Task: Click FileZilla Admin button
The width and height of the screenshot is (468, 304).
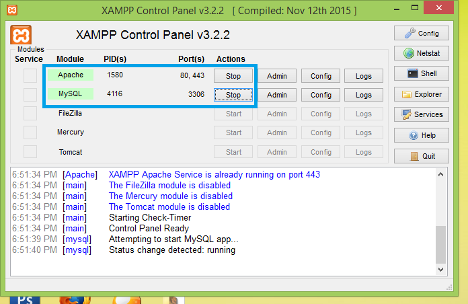Action: [277, 114]
